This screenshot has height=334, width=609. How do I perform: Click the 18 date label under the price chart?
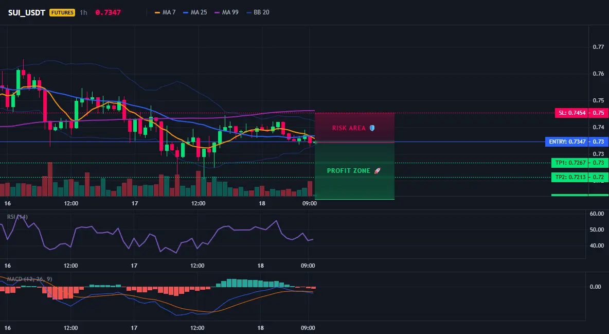pos(262,203)
